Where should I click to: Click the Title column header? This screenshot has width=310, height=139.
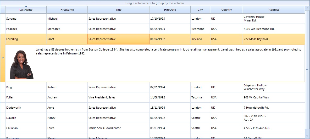tap(118, 10)
